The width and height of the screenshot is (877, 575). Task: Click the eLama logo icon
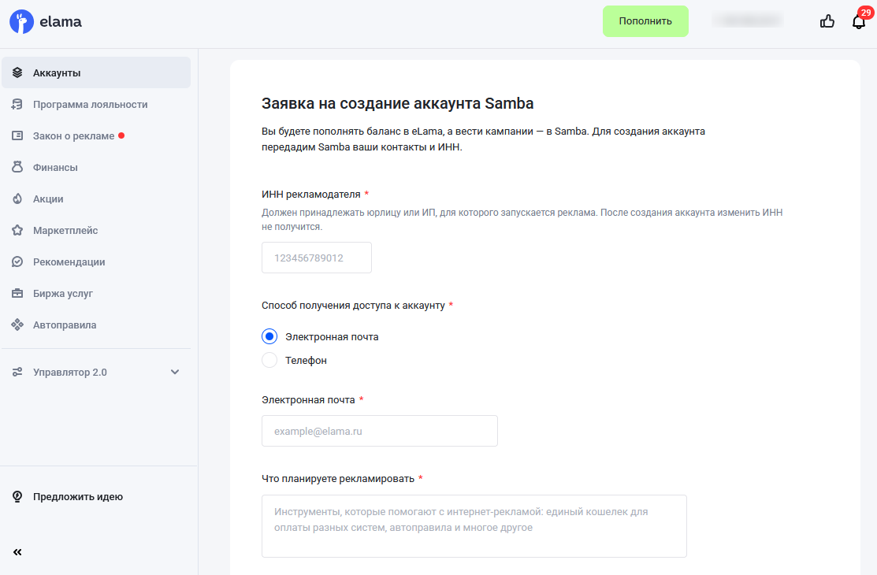tap(21, 22)
